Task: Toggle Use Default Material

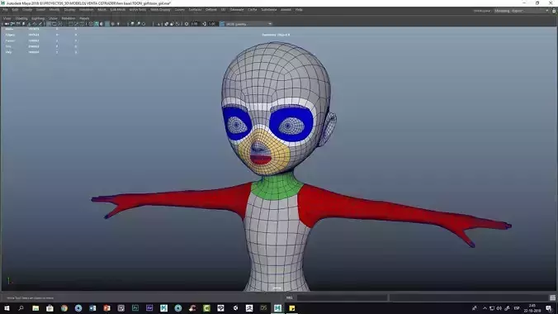Action: (x=102, y=24)
